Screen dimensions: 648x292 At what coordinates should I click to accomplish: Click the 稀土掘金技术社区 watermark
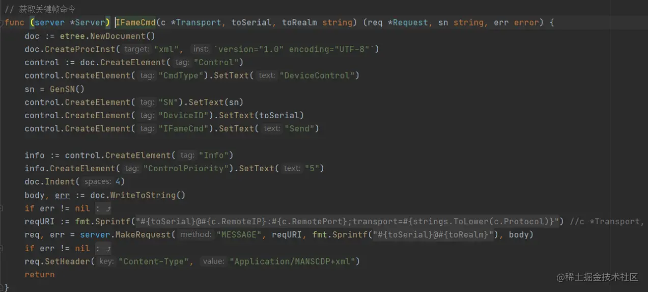[x=597, y=277]
